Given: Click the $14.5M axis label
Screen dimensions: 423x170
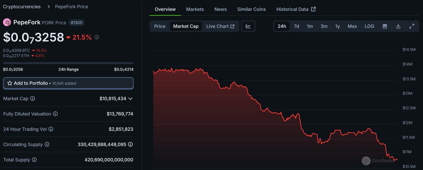Looking at the screenshot, I should coord(409,50).
